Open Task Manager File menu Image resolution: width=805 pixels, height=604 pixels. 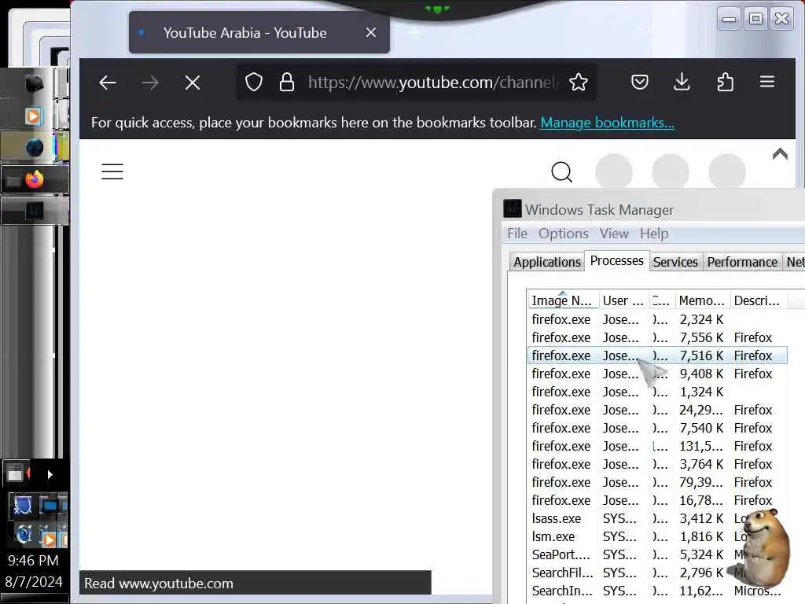[517, 234]
